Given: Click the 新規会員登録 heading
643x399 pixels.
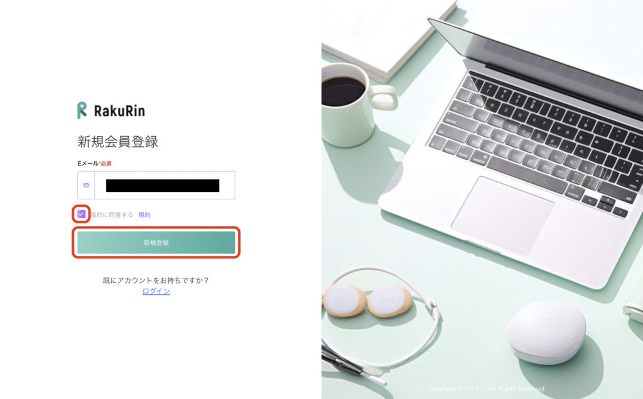Looking at the screenshot, I should click(x=117, y=142).
